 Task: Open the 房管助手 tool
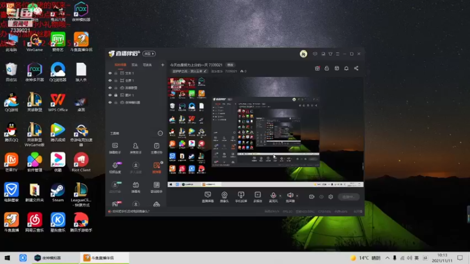pyautogui.click(x=136, y=148)
